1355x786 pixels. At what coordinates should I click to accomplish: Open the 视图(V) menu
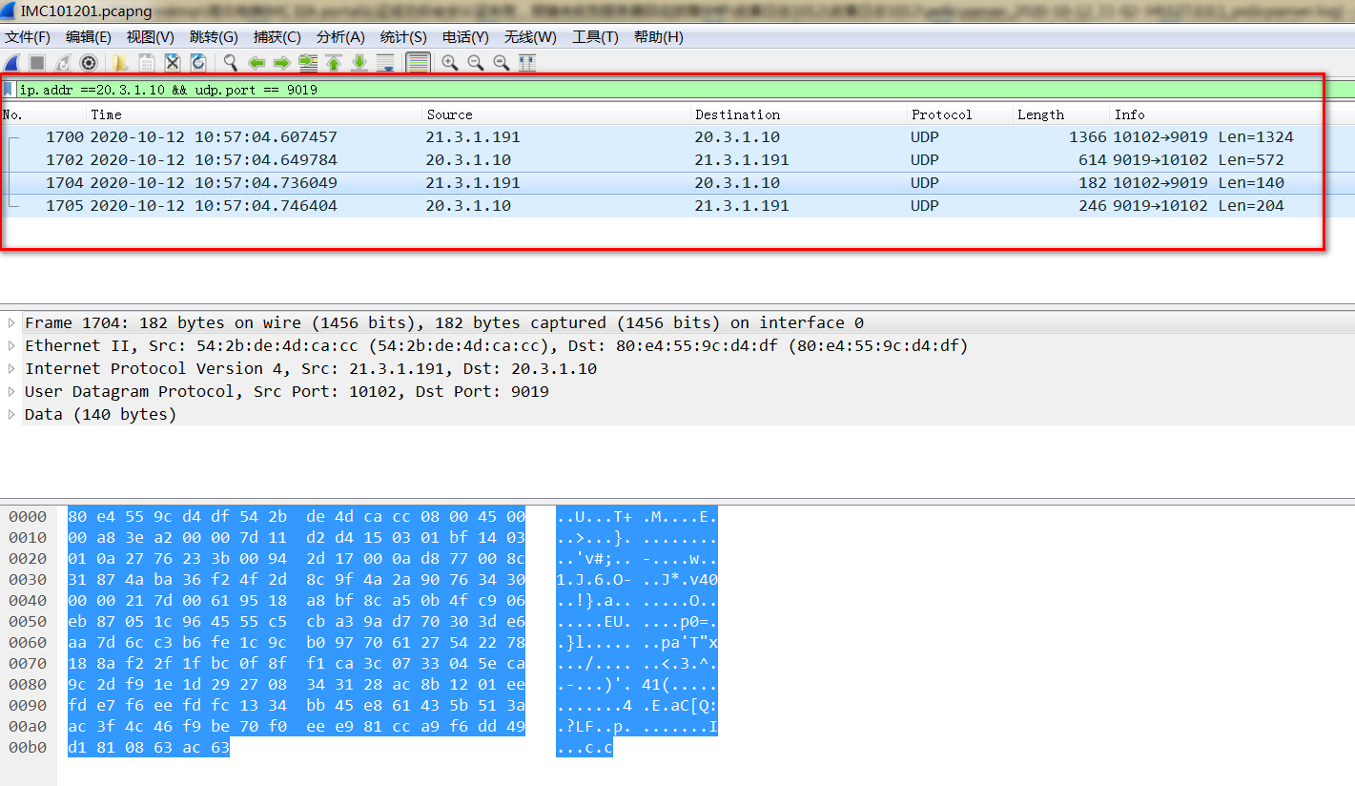pyautogui.click(x=150, y=37)
